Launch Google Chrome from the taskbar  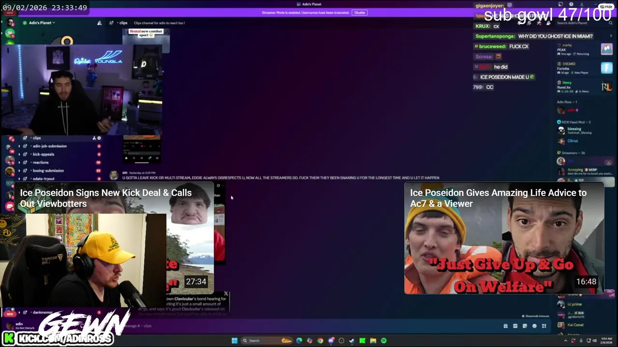pos(320,341)
